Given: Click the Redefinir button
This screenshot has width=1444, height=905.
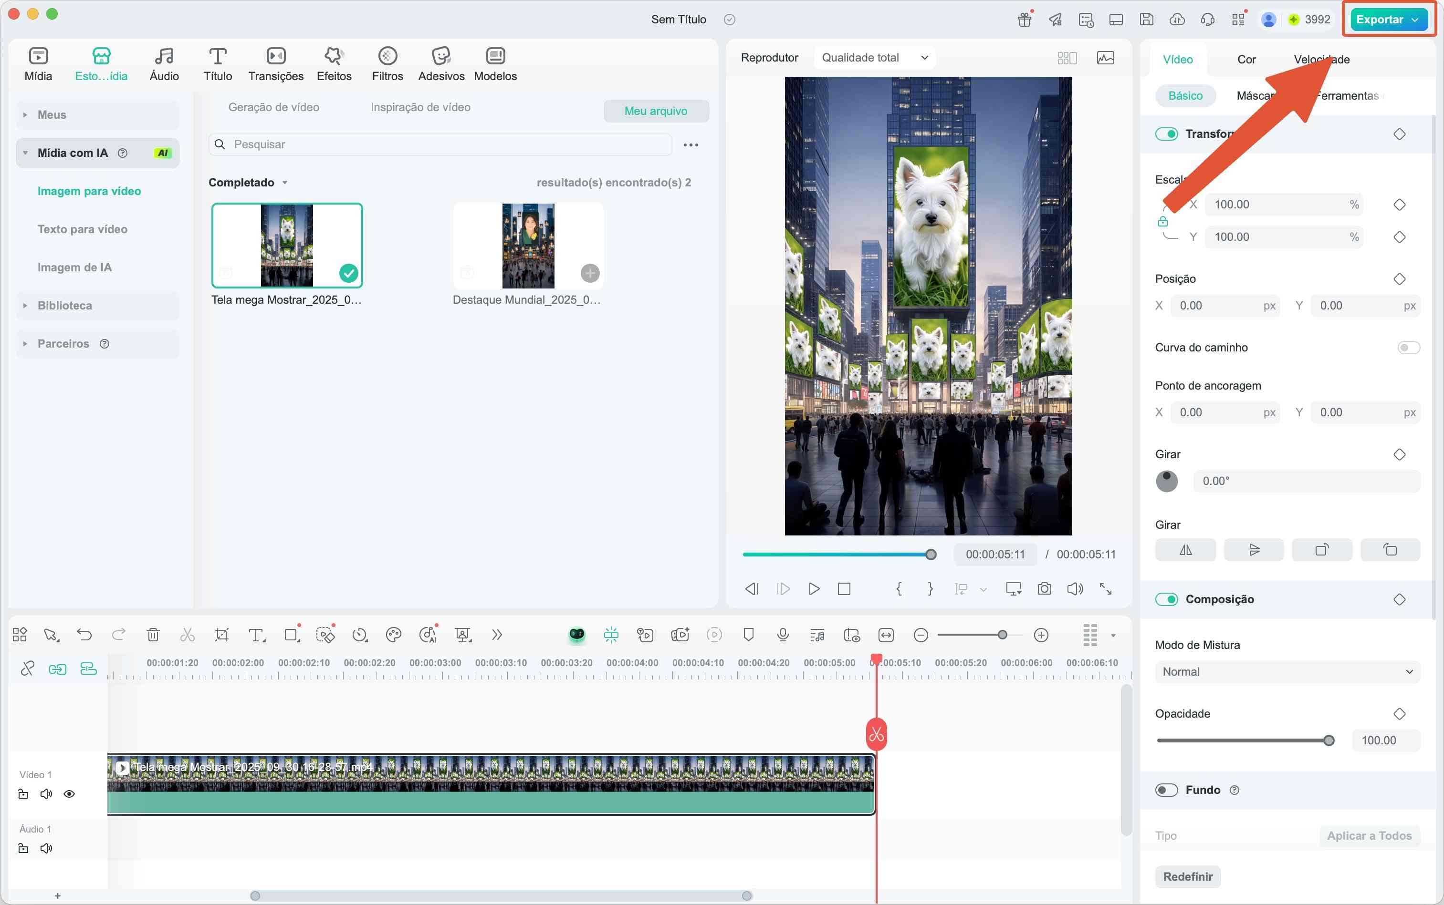Looking at the screenshot, I should coord(1188,876).
